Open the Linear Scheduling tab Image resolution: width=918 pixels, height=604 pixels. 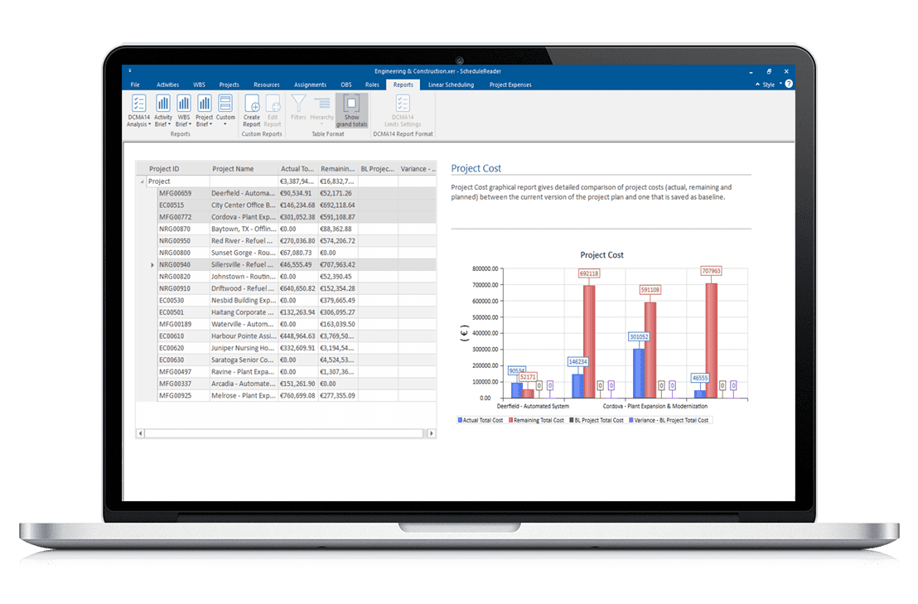point(452,84)
